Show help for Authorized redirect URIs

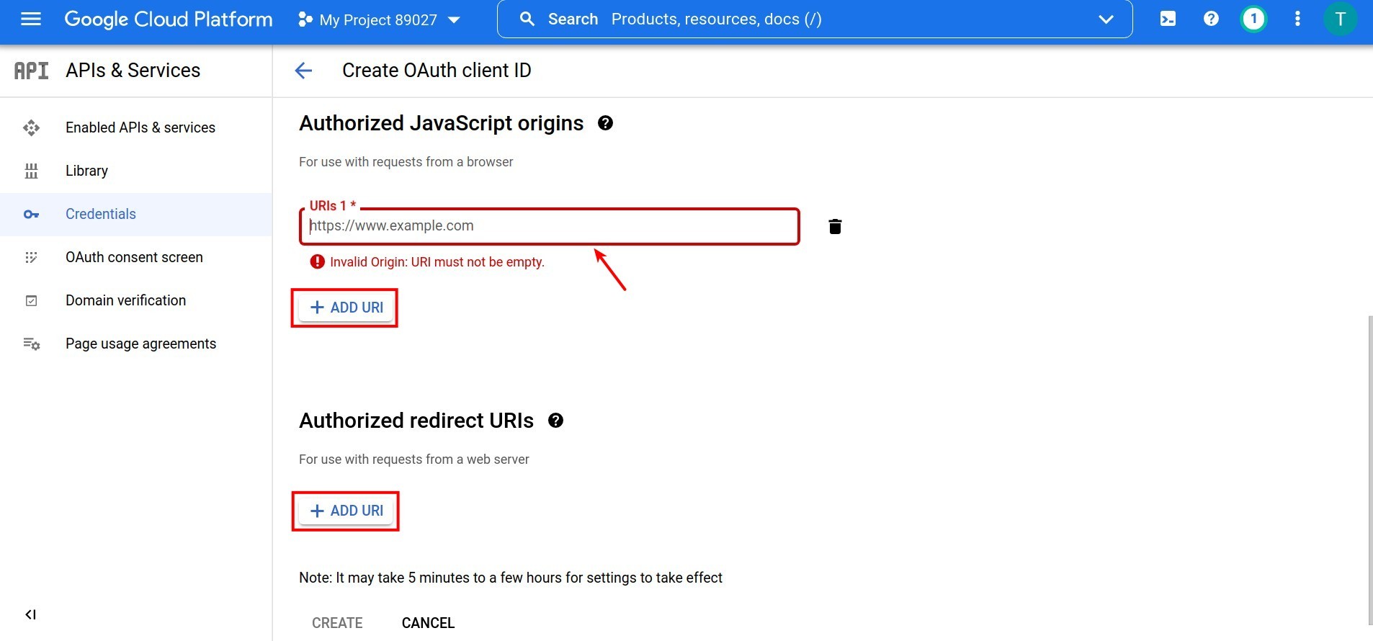[x=555, y=421]
